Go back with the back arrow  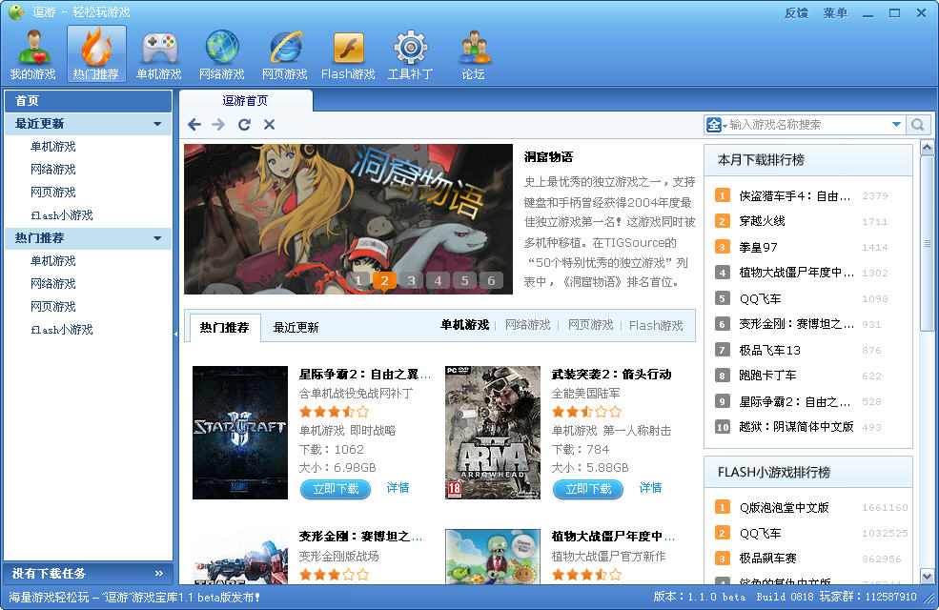[194, 125]
